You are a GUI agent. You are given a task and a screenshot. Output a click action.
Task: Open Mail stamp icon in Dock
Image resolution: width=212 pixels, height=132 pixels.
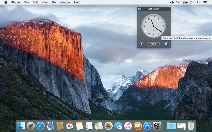(x=50, y=126)
